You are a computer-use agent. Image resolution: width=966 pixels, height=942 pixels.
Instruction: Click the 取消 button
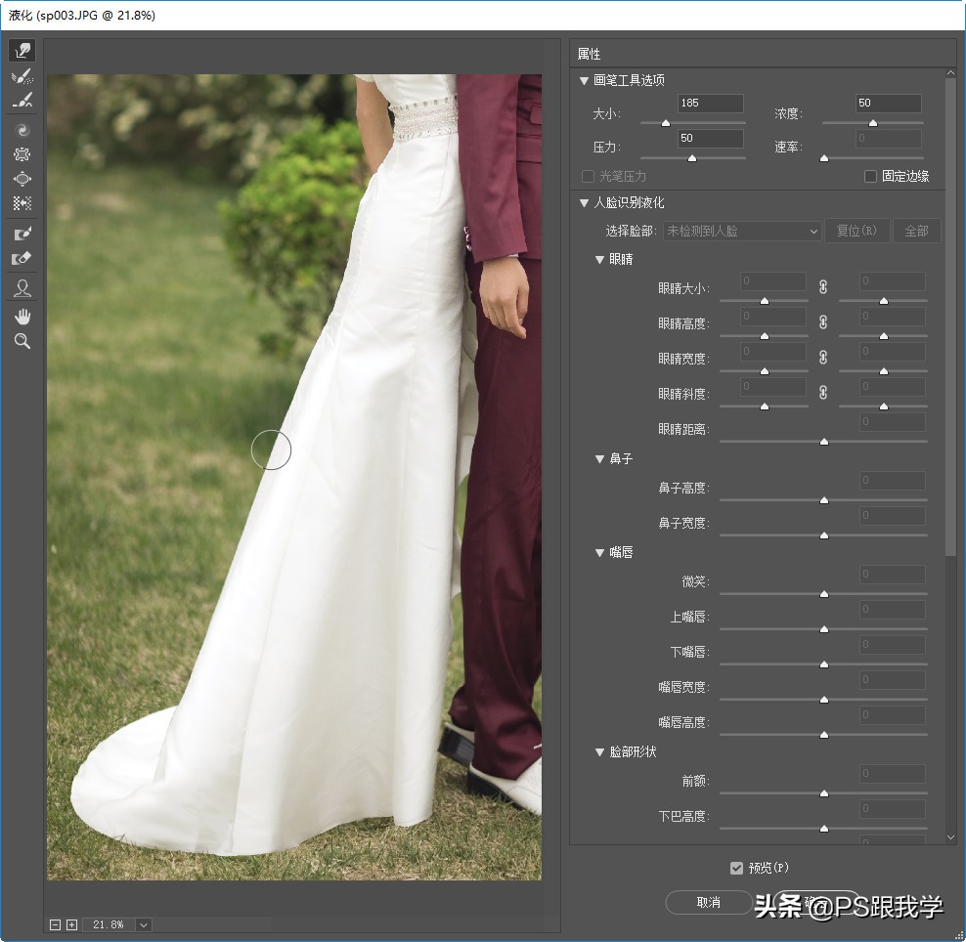(709, 902)
